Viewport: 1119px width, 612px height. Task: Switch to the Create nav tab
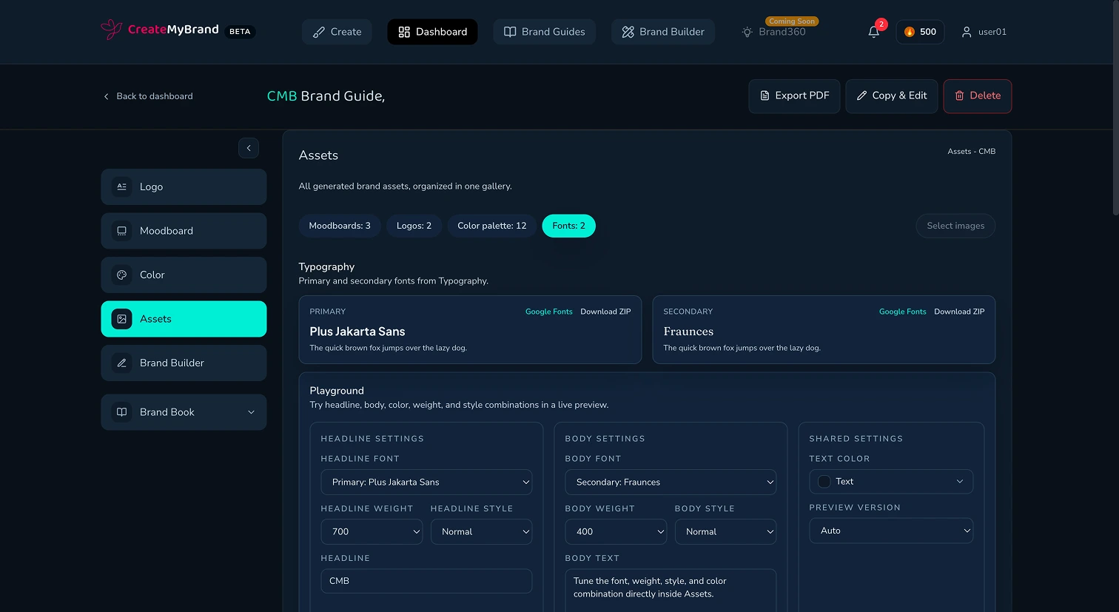click(x=337, y=32)
